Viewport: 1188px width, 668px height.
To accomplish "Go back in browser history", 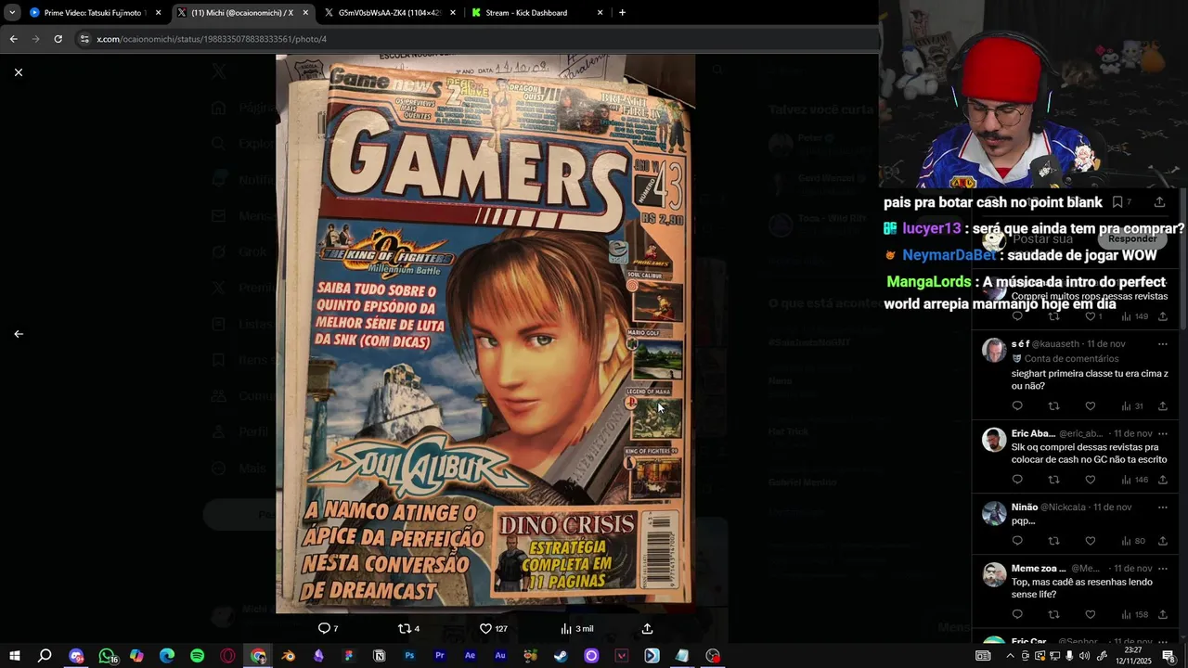I will [13, 39].
